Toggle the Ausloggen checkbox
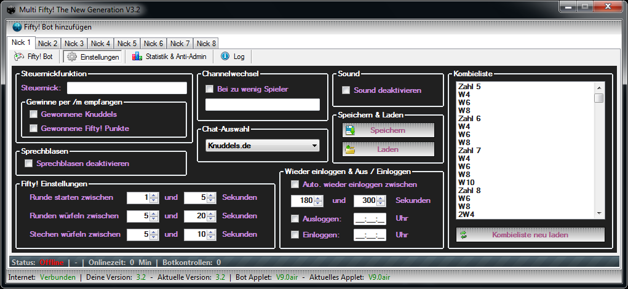The height and width of the screenshot is (289, 628). (295, 219)
